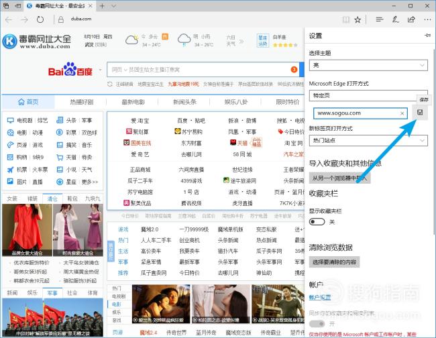Click the Baidu logo
Viewport: 436px width, 338px height.
coord(70,70)
